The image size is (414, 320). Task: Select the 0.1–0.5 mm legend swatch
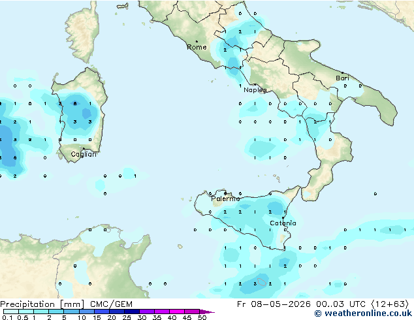pyautogui.click(x=11, y=312)
